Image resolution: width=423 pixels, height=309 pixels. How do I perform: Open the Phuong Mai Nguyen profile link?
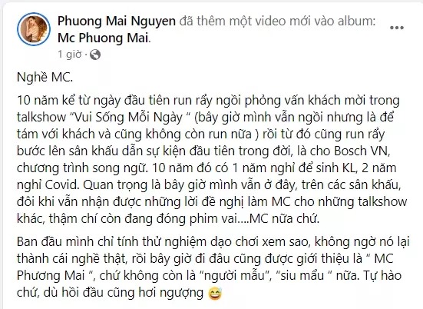click(117, 21)
